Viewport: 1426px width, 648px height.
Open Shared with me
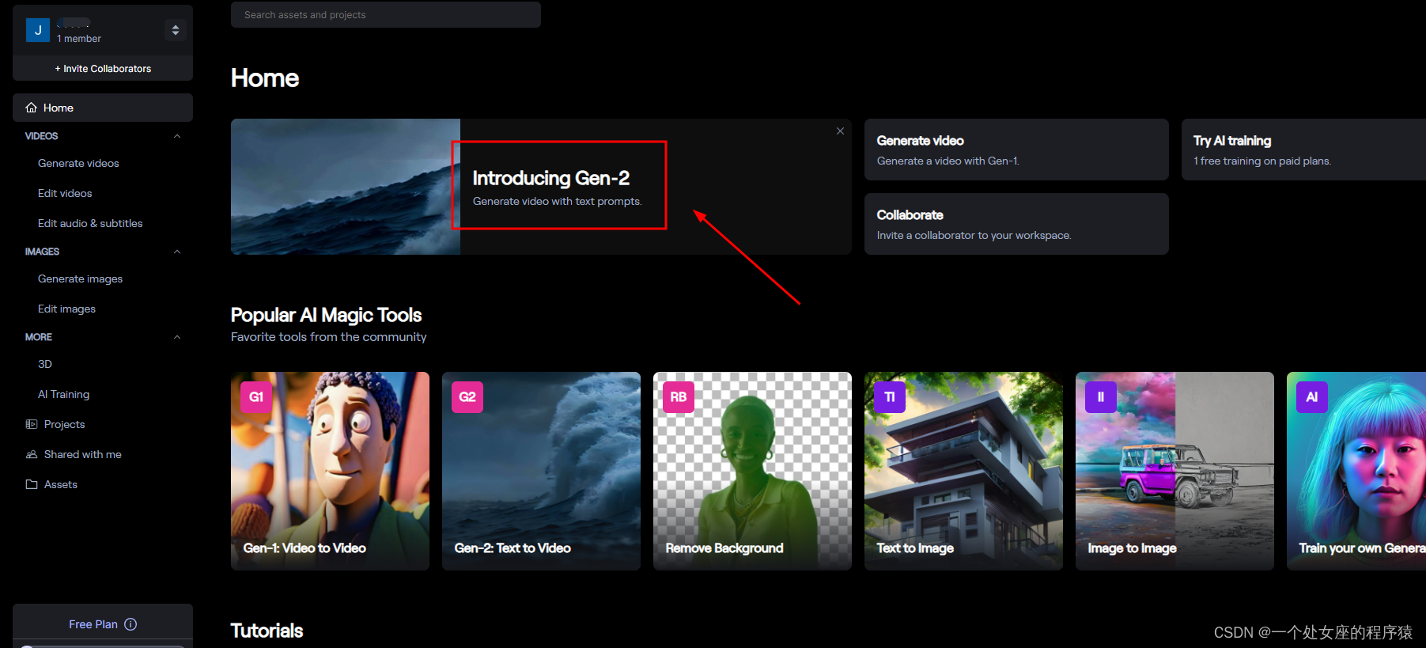(83, 454)
